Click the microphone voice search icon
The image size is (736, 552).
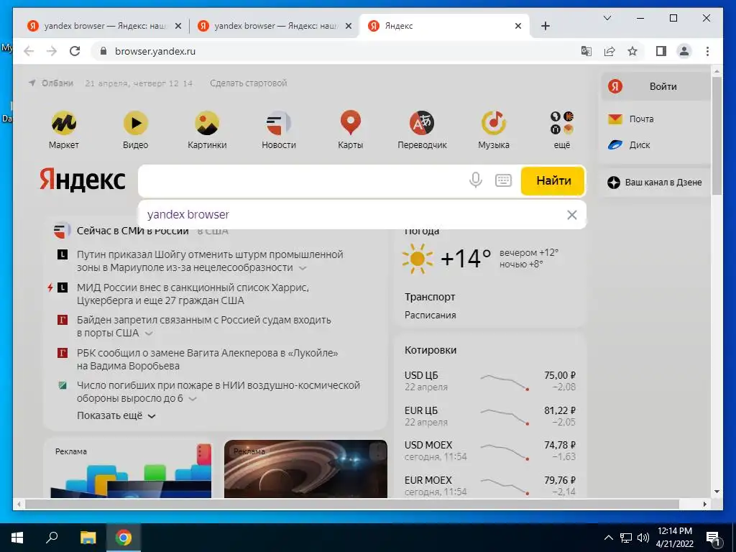pyautogui.click(x=476, y=180)
